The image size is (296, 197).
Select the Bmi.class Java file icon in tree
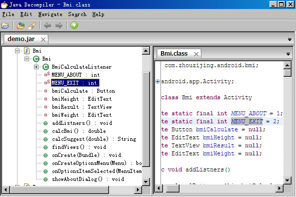tap(27, 51)
